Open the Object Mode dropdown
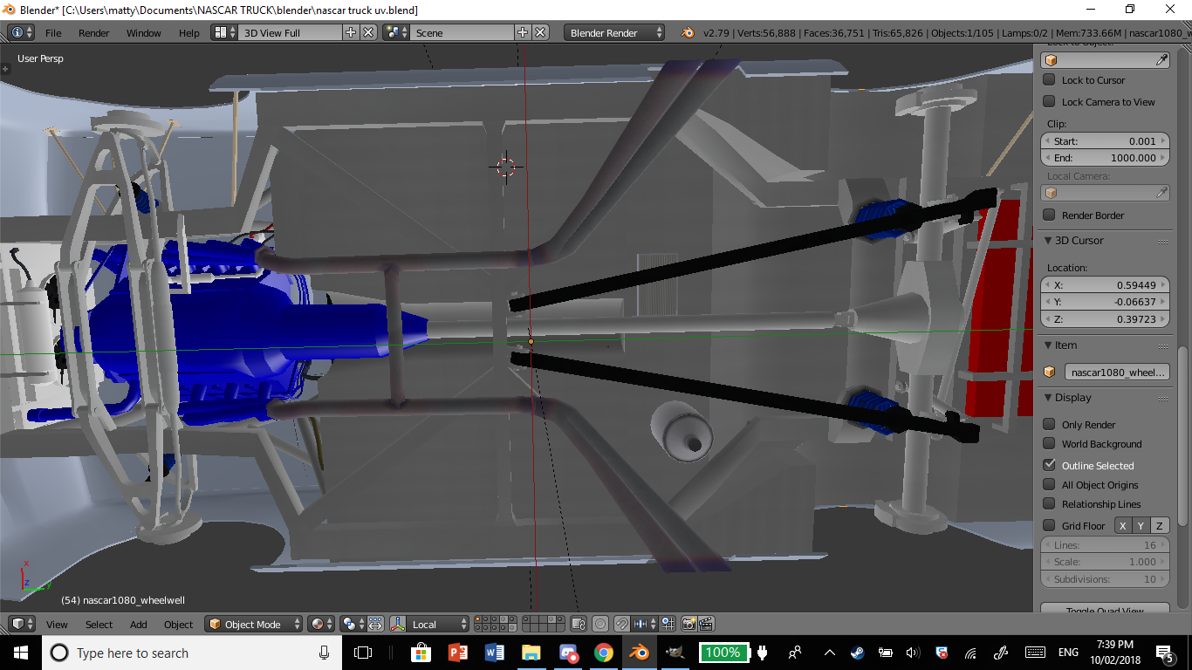This screenshot has width=1192, height=670. coord(254,624)
